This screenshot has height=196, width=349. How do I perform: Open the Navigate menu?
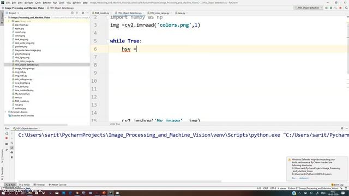[29, 3]
